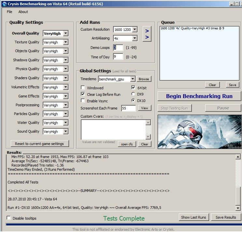
Task: Toggle the 64 bit checkbox
Action: [x=133, y=88]
